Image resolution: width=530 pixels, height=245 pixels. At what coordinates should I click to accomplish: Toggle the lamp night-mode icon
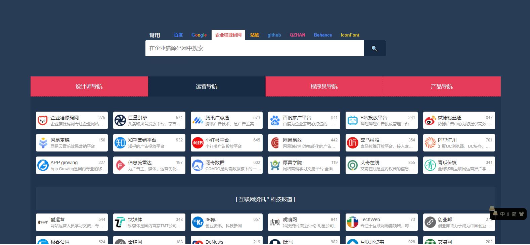coord(493,212)
